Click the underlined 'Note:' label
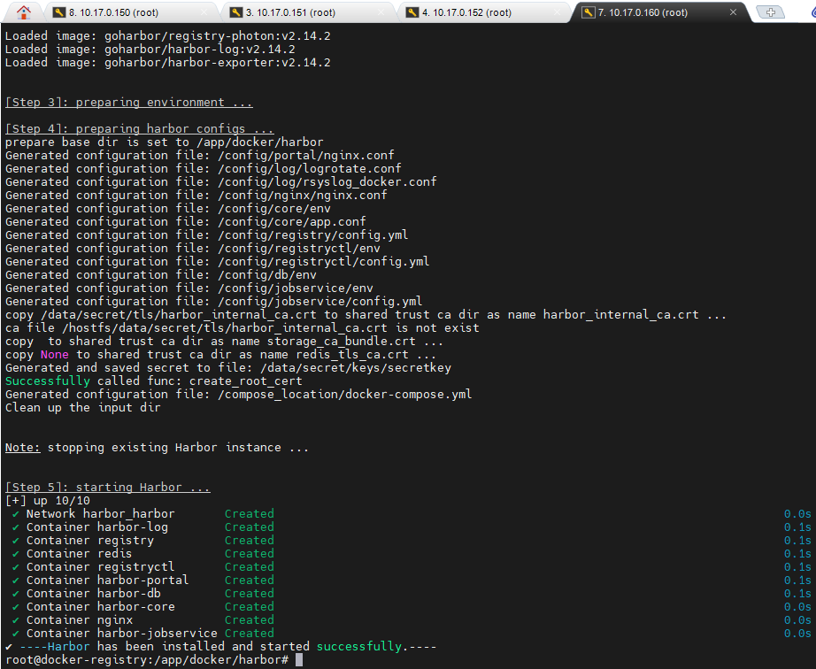The height and width of the screenshot is (669, 816). click(23, 448)
